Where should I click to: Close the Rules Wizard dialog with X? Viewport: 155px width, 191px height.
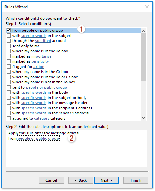click(x=147, y=7)
